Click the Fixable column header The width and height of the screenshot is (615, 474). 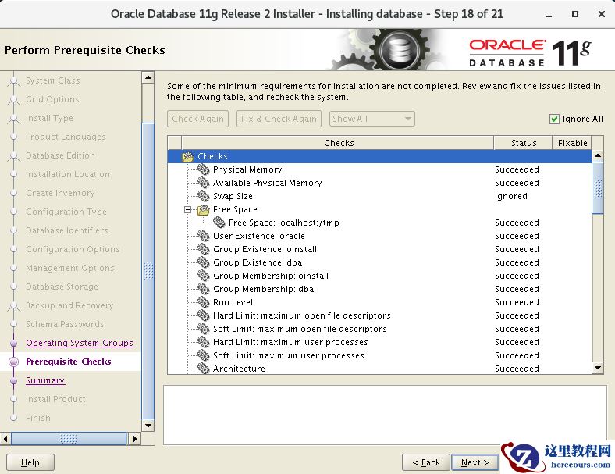click(x=572, y=143)
